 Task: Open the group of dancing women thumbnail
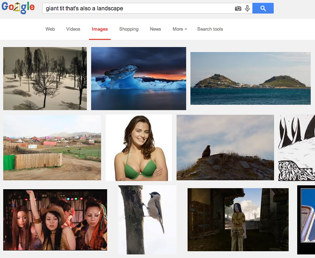[55, 220]
